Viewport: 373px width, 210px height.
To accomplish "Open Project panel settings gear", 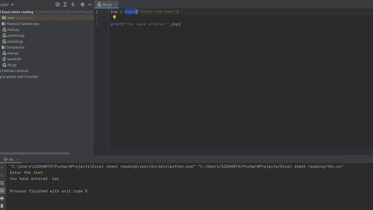I will (82, 5).
